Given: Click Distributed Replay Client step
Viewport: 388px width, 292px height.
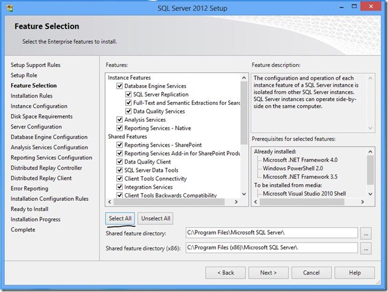Looking at the screenshot, I should pyautogui.click(x=41, y=178).
